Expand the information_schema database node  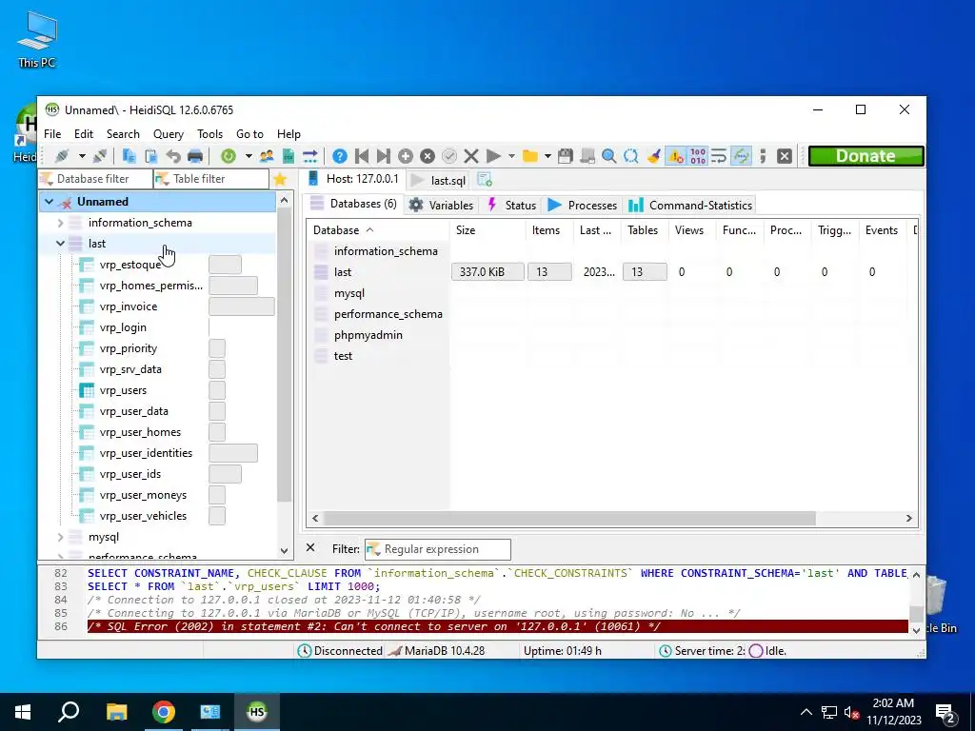60,223
